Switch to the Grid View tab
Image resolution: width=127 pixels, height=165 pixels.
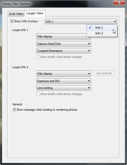[x=16, y=14]
